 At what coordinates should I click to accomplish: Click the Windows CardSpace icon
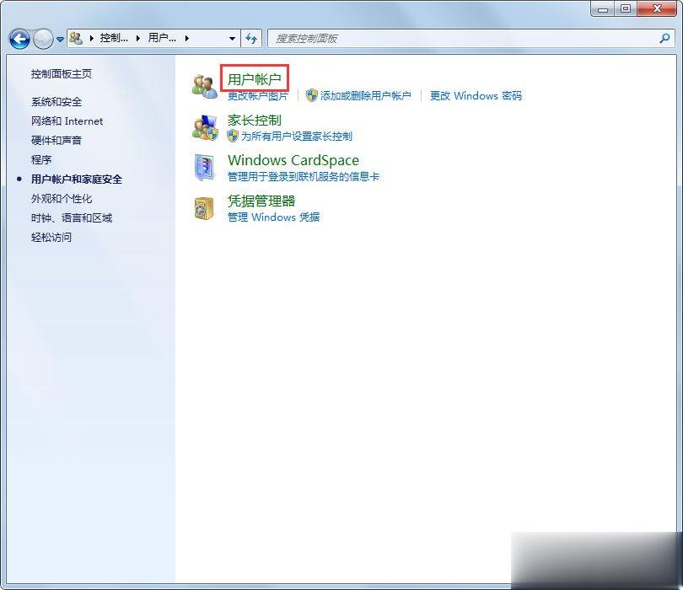pos(204,167)
